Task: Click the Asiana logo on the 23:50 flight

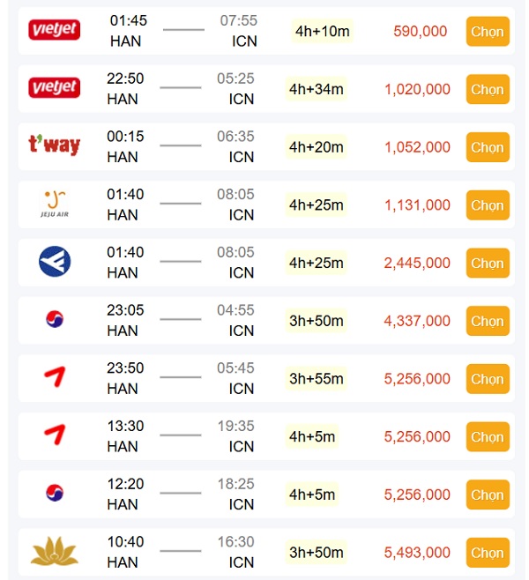Action: click(x=55, y=378)
